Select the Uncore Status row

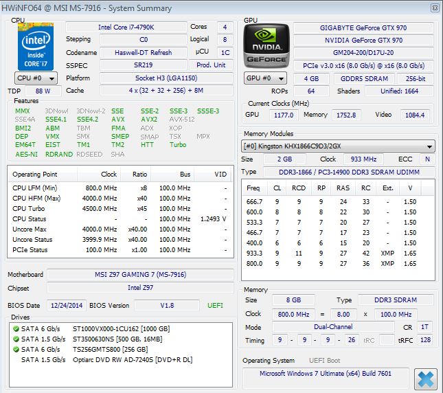point(120,240)
